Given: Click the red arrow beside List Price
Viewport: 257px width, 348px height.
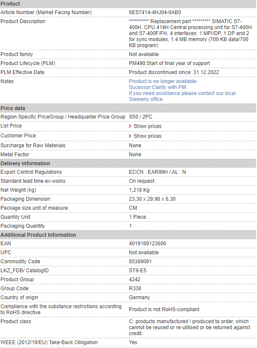Looking at the screenshot, I should click(x=130, y=126).
